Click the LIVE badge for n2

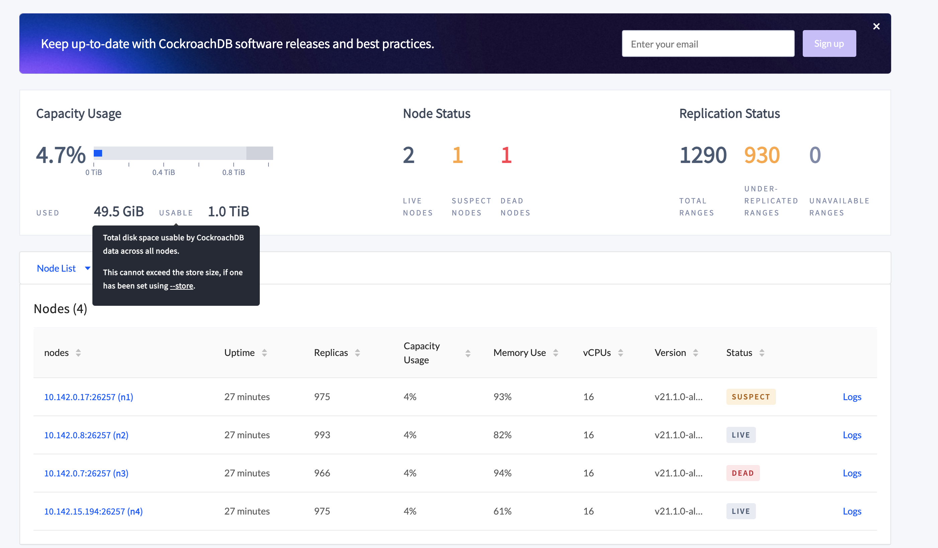(741, 435)
